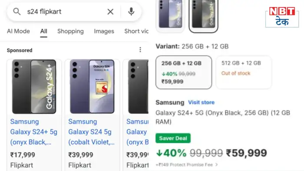
Task: Open the Shopping tab
Action: (70, 31)
